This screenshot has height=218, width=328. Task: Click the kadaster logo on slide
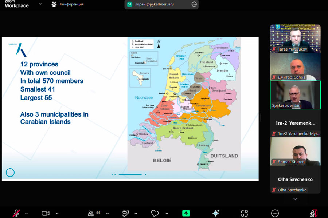(x=17, y=50)
